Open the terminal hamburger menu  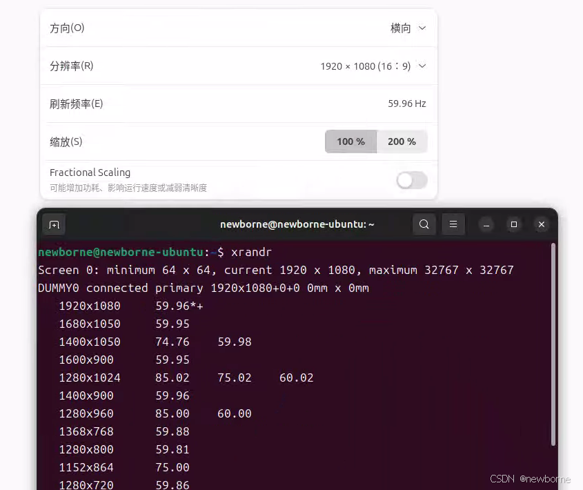[x=453, y=224]
